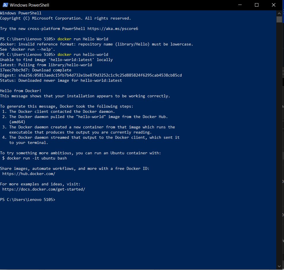This screenshot has height=270, width=284.
Task: Click the sha256 digest text
Action: (x=100, y=75)
